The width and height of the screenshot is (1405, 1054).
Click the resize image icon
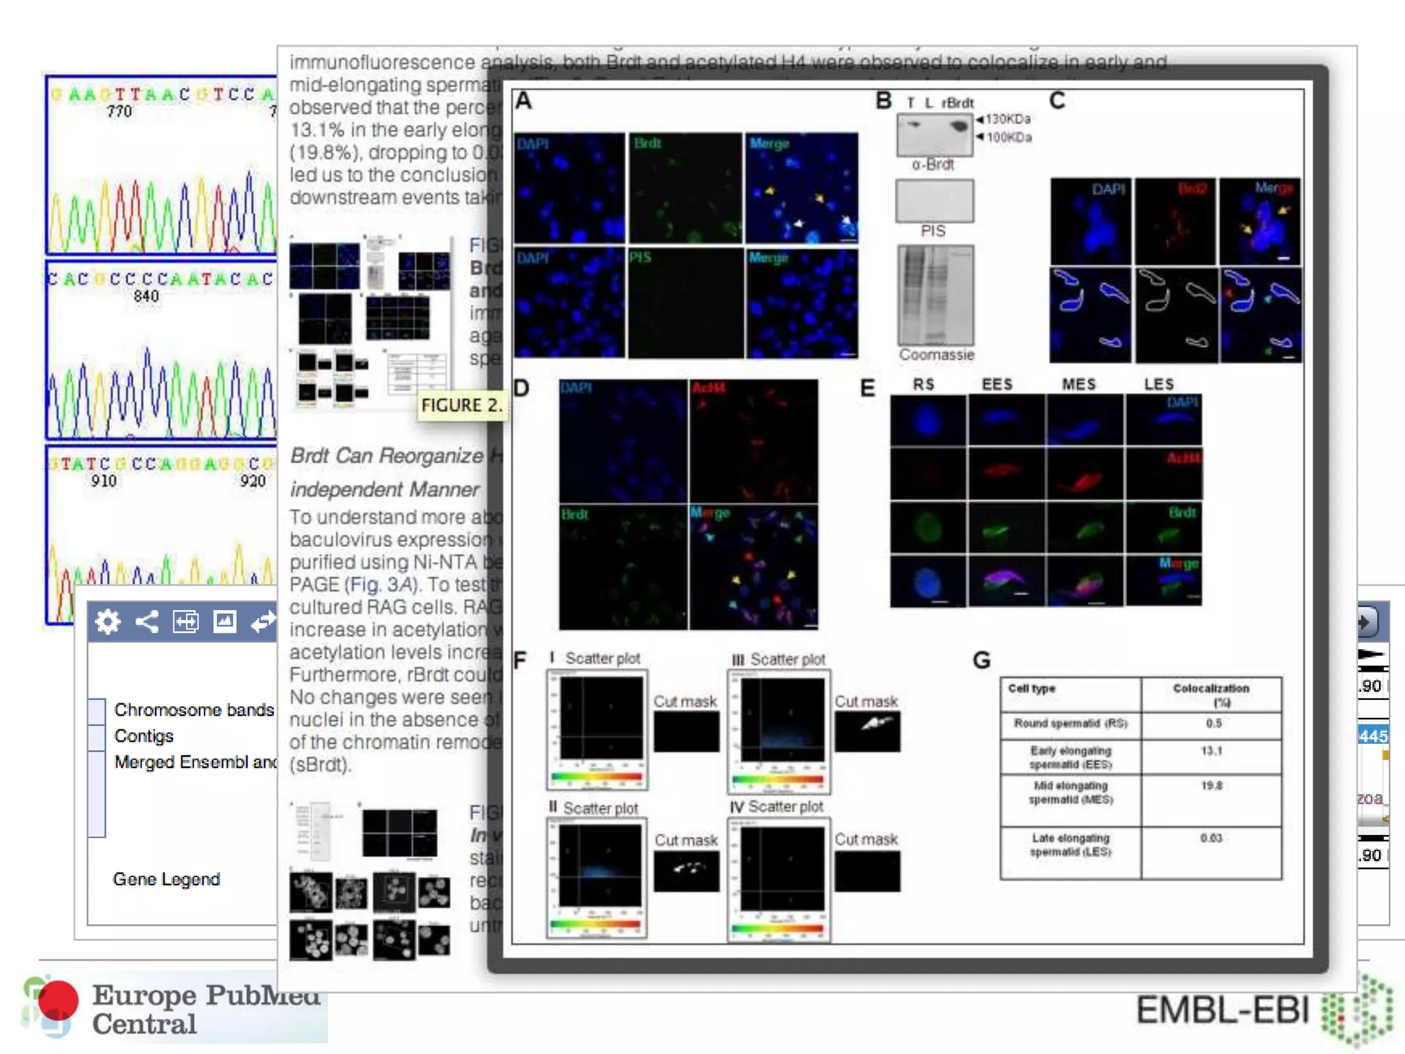point(185,622)
